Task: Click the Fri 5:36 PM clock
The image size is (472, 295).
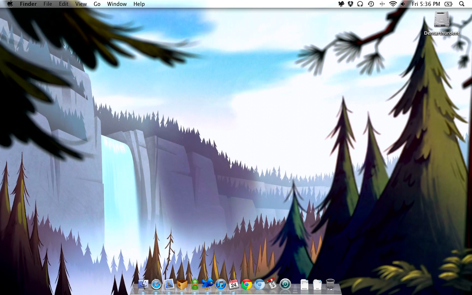Action: (426, 4)
